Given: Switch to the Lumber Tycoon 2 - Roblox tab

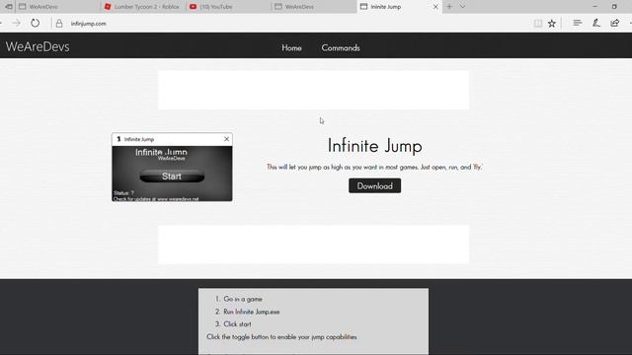Looking at the screenshot, I should 142,7.
